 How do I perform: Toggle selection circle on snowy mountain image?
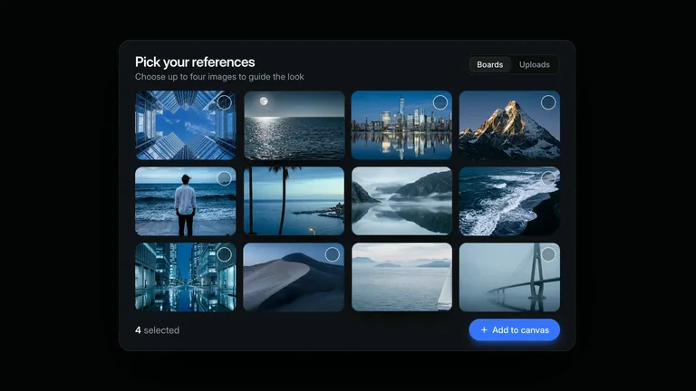tap(548, 102)
